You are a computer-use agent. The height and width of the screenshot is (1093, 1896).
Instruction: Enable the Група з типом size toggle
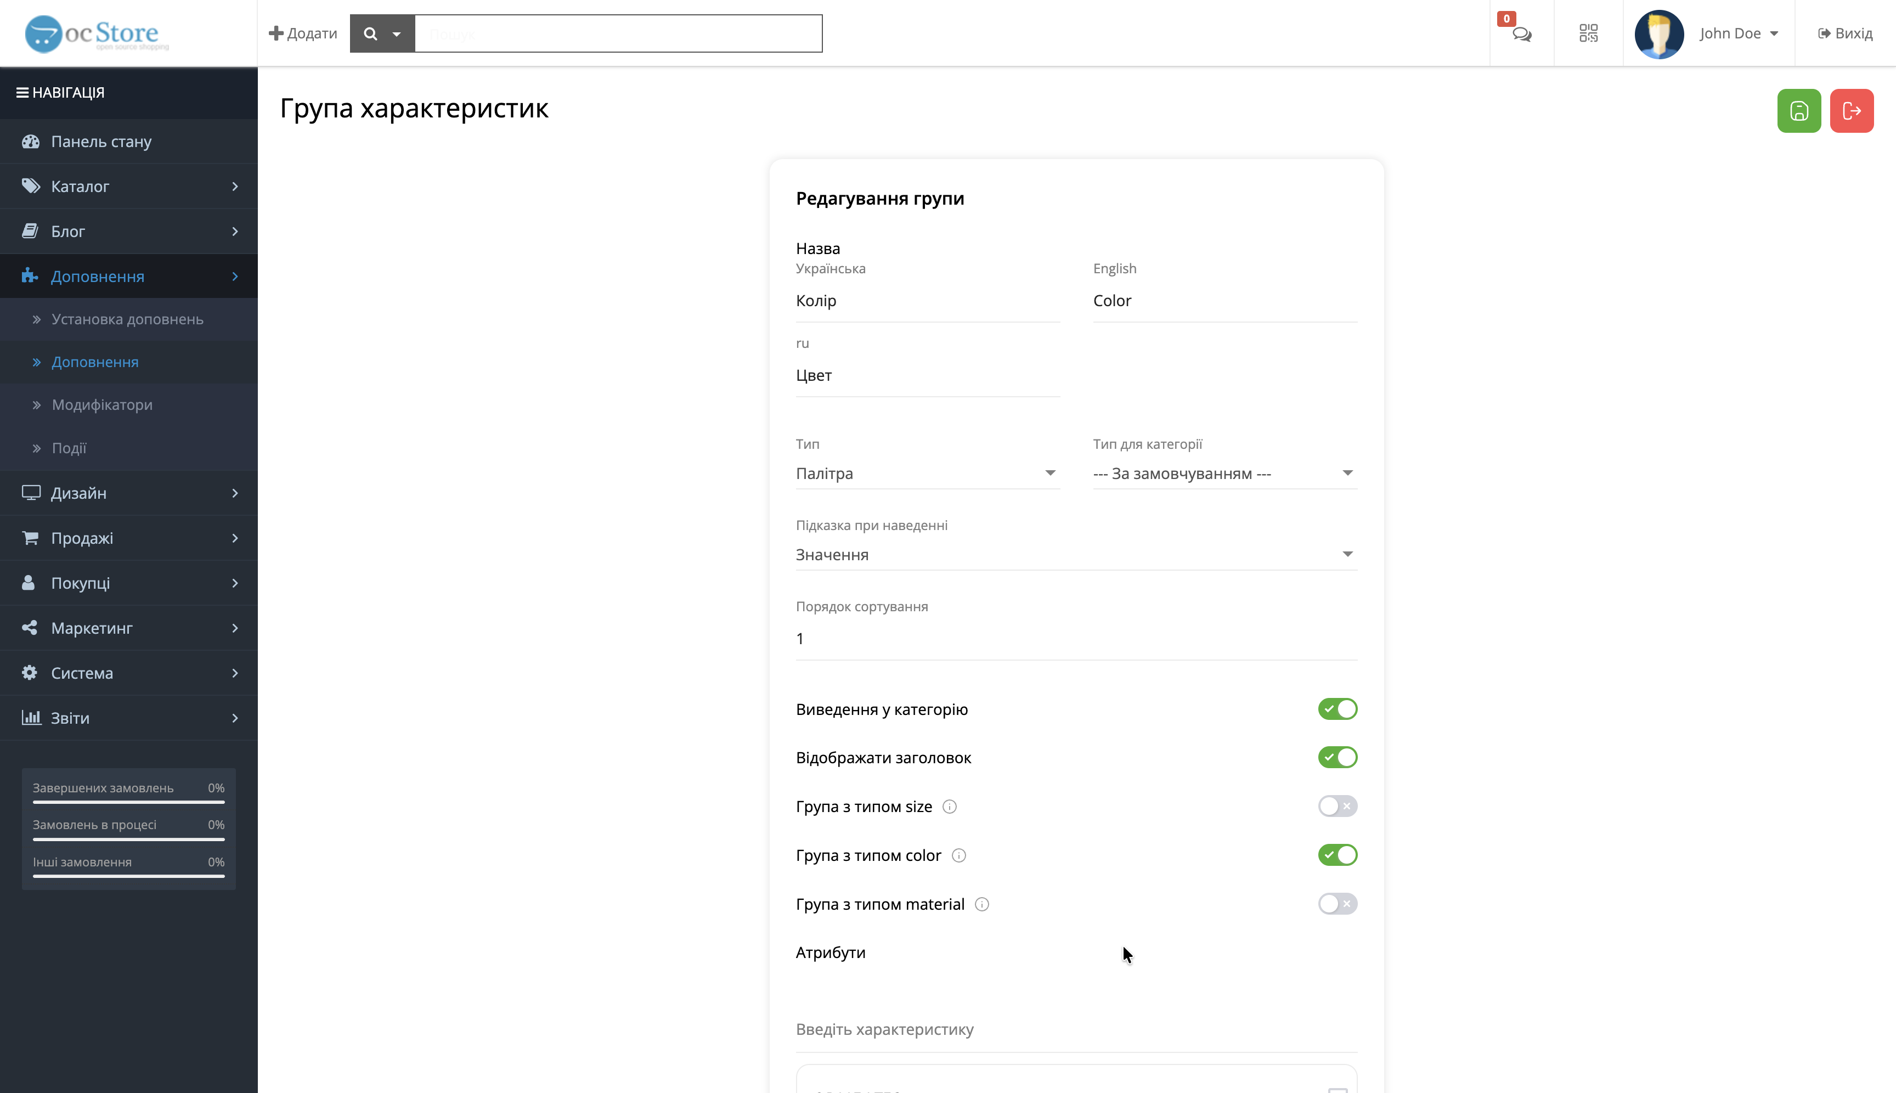[1338, 806]
